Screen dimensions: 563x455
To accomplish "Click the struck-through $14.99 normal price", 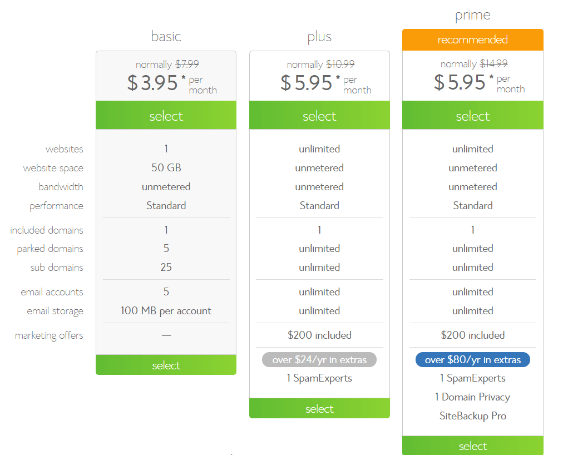I will pos(493,63).
